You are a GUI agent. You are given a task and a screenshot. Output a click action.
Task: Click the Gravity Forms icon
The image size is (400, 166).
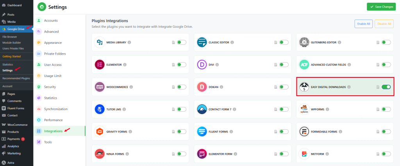pos(100,132)
